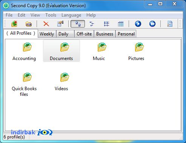Run selected profile with the blue play button

point(138,24)
